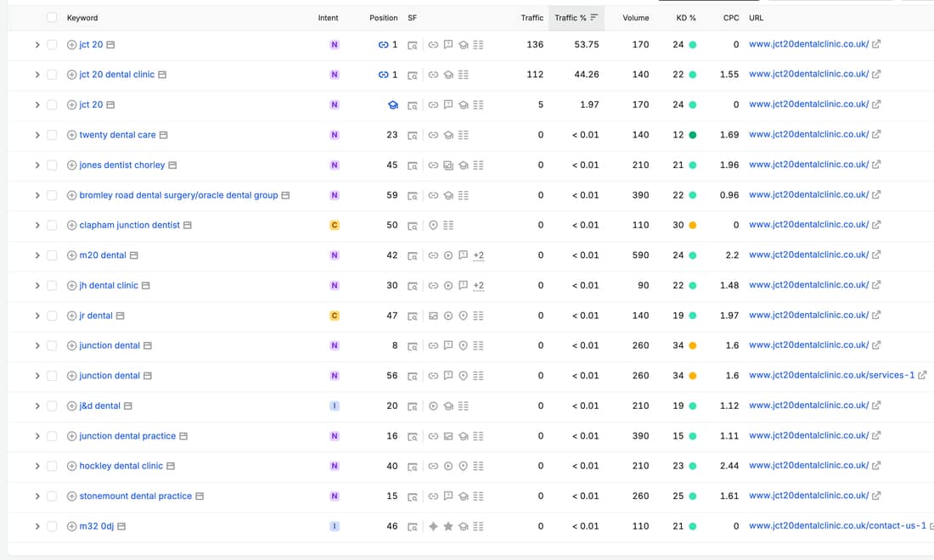
Task: Open bromley road dental surgery keyword link
Action: click(178, 195)
